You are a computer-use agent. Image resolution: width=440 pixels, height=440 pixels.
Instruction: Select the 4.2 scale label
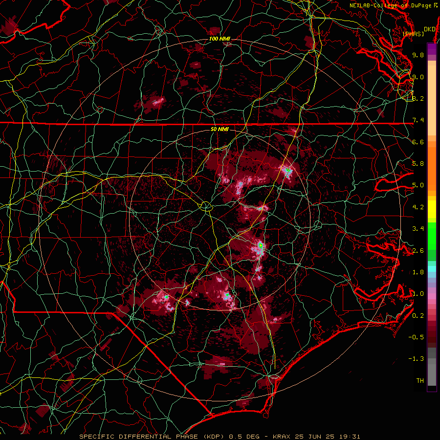click(x=418, y=207)
